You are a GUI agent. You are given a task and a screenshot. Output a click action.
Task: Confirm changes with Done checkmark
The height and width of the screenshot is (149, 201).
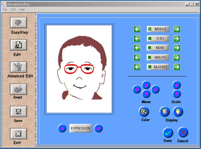(168, 133)
